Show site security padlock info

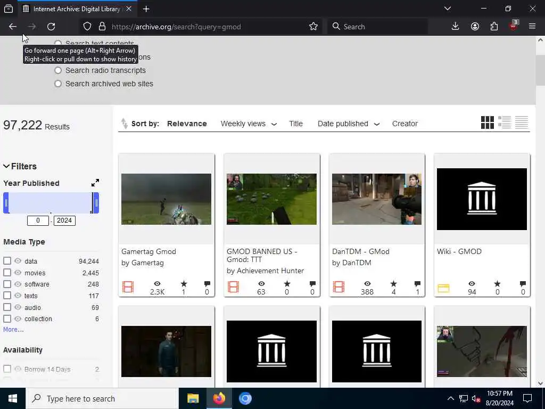[102, 27]
